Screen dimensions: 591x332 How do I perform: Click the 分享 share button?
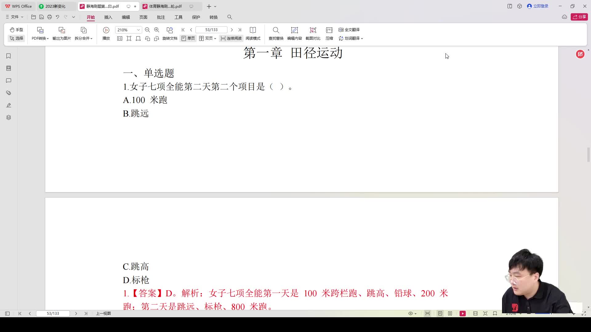(579, 17)
